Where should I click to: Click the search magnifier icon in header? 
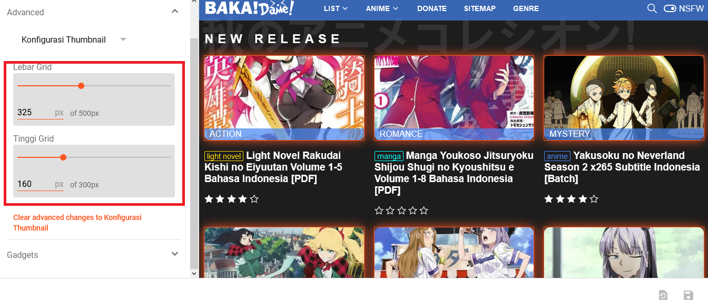652,8
